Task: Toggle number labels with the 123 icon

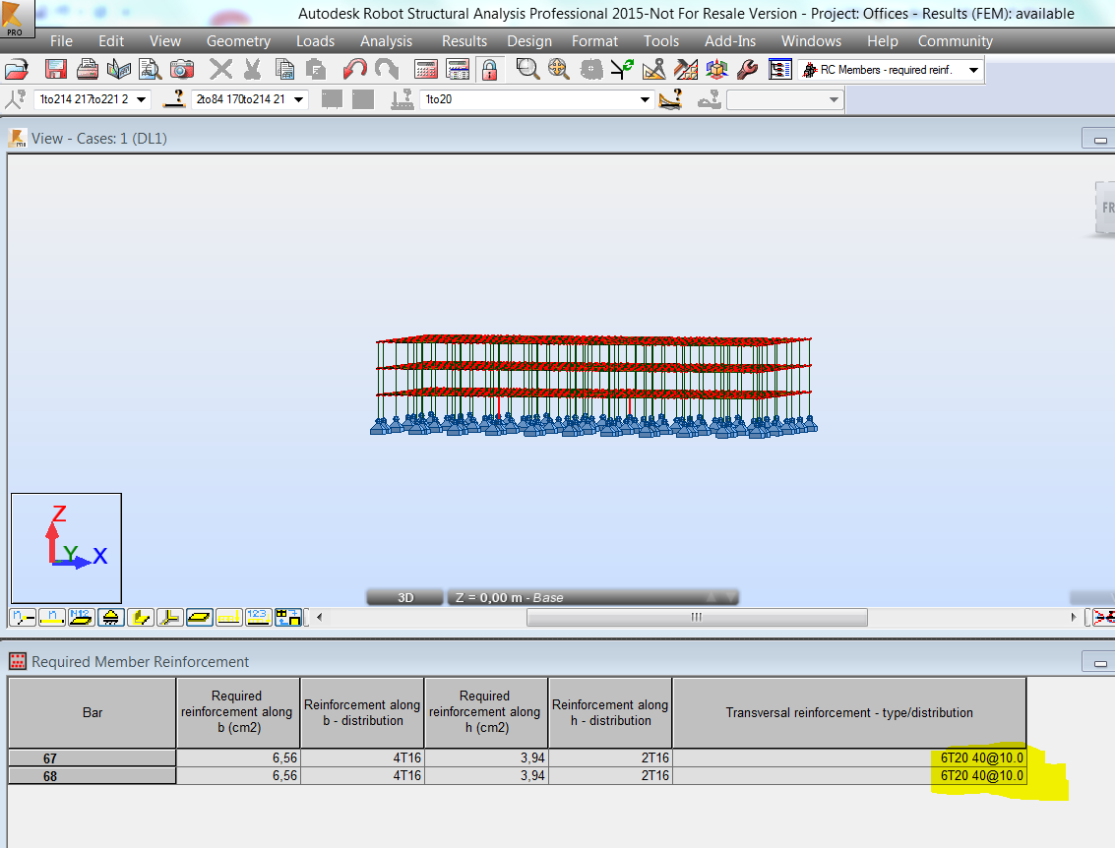Action: coord(258,617)
